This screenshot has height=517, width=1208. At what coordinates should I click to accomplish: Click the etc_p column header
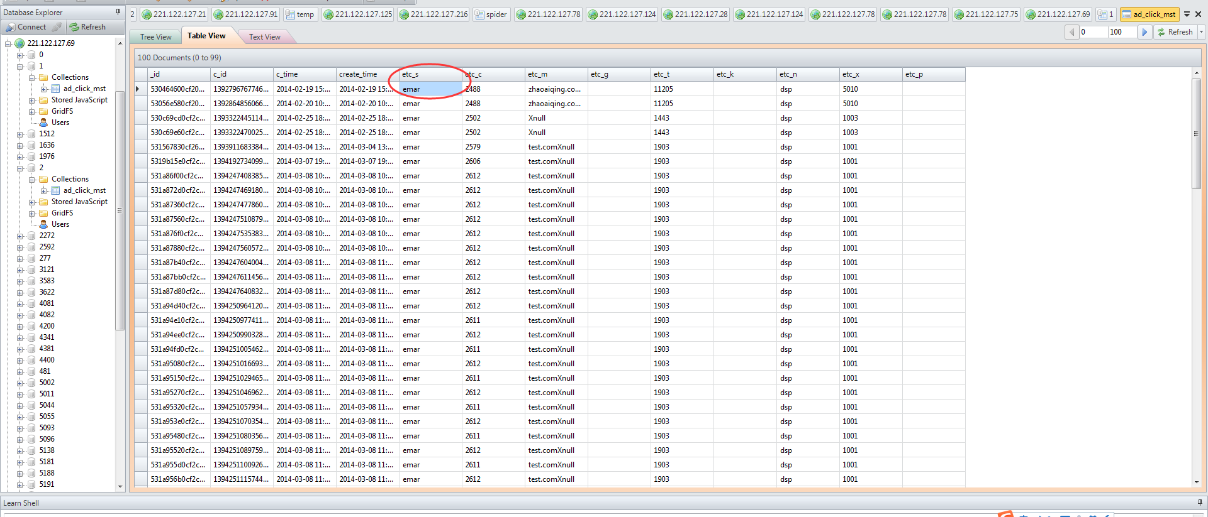934,74
